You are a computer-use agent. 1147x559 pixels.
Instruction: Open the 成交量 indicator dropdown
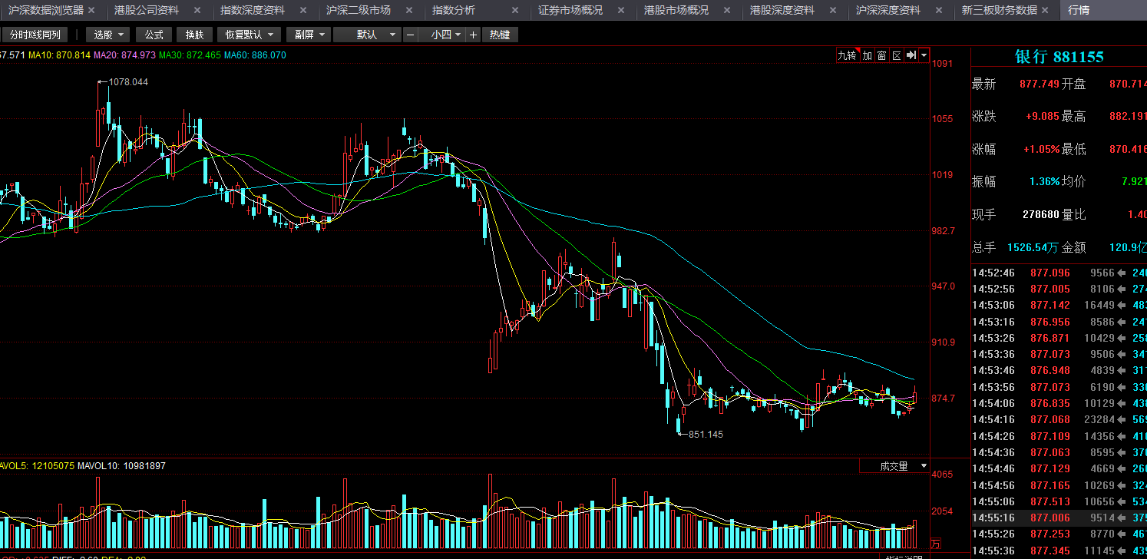coord(894,466)
